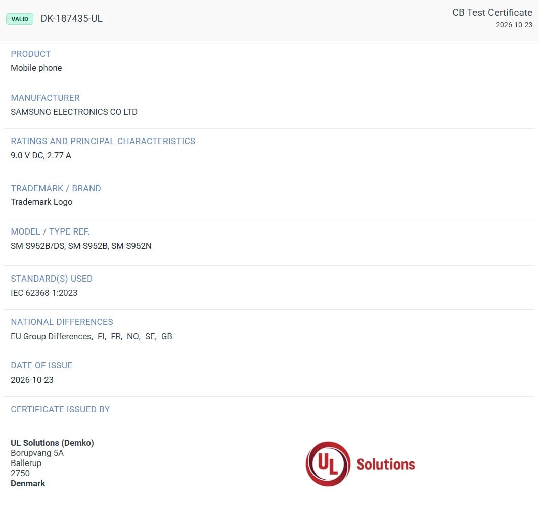Viewport: 539px width, 510px height.
Task: Click the Trademark Logo value
Action: click(41, 202)
